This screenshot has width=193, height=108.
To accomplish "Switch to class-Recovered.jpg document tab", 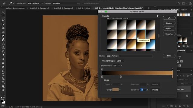I will point(16,8).
